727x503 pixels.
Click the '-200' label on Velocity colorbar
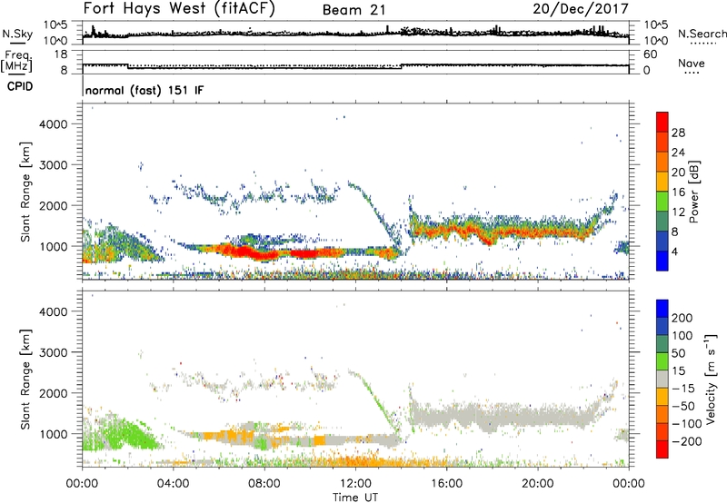(x=686, y=441)
